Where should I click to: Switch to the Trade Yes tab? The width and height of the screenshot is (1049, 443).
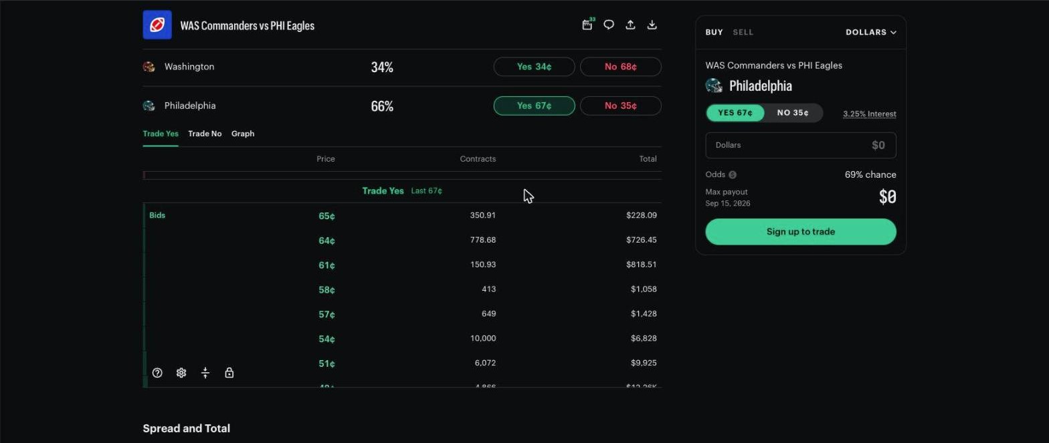pos(161,134)
